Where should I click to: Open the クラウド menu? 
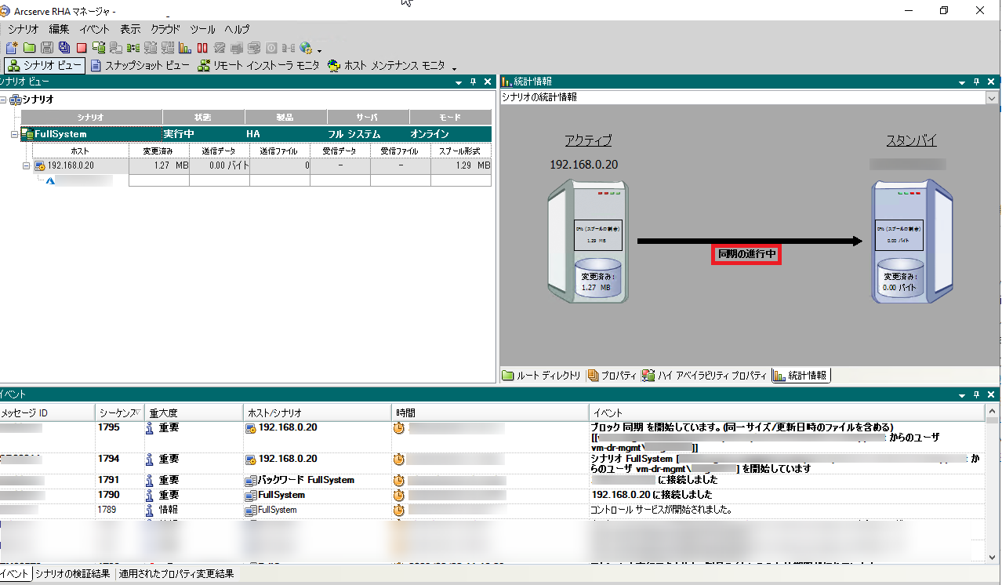click(165, 29)
